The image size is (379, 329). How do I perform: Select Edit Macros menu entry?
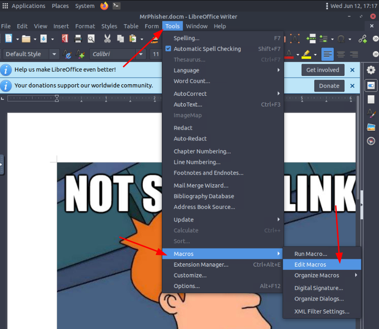click(x=310, y=264)
